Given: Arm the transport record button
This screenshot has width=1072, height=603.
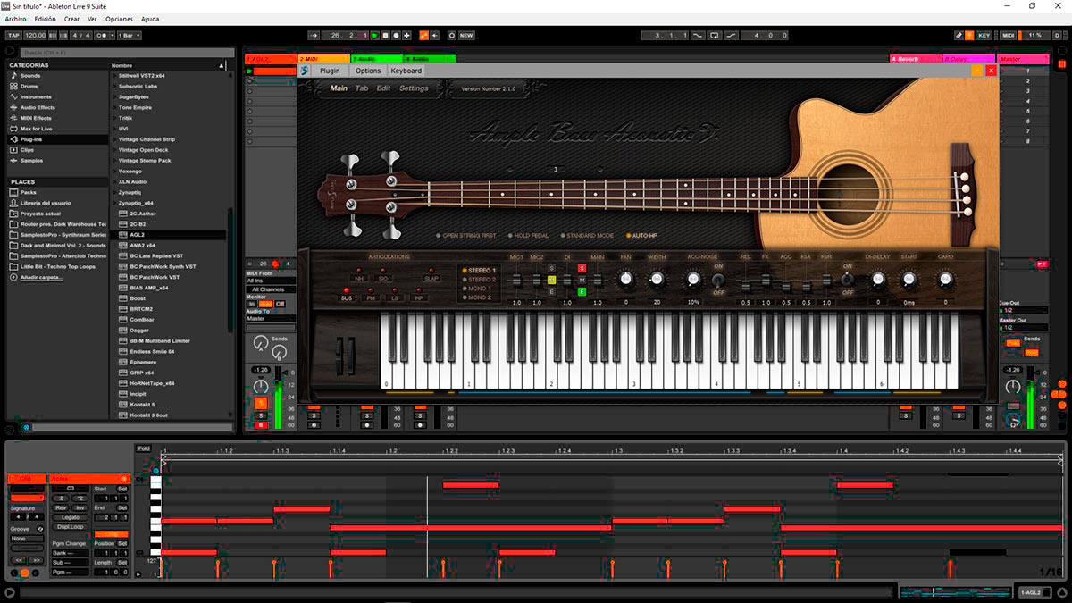Looking at the screenshot, I should click(x=397, y=35).
